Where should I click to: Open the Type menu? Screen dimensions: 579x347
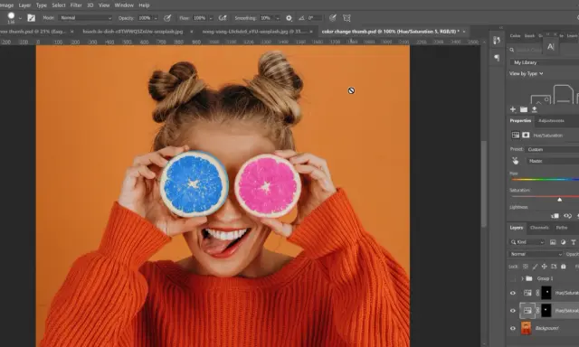42,5
